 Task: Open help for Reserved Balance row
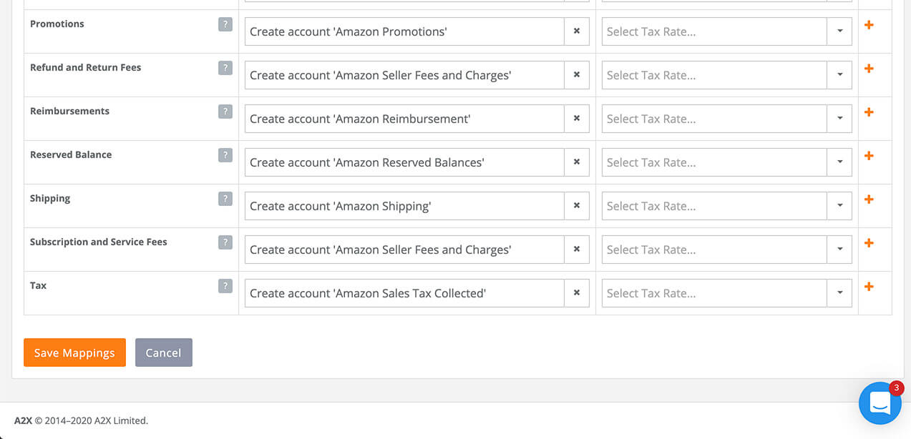225,155
